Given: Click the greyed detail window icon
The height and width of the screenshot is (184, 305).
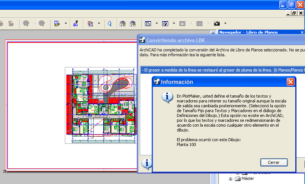Looking at the screenshot, I should 199,24.
